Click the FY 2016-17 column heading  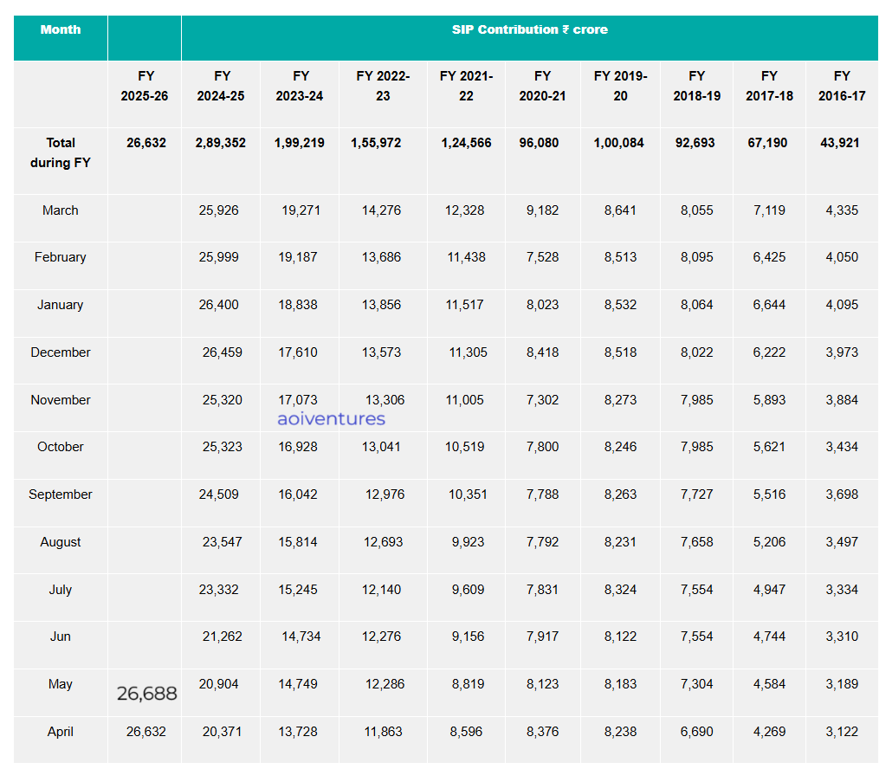pyautogui.click(x=842, y=86)
